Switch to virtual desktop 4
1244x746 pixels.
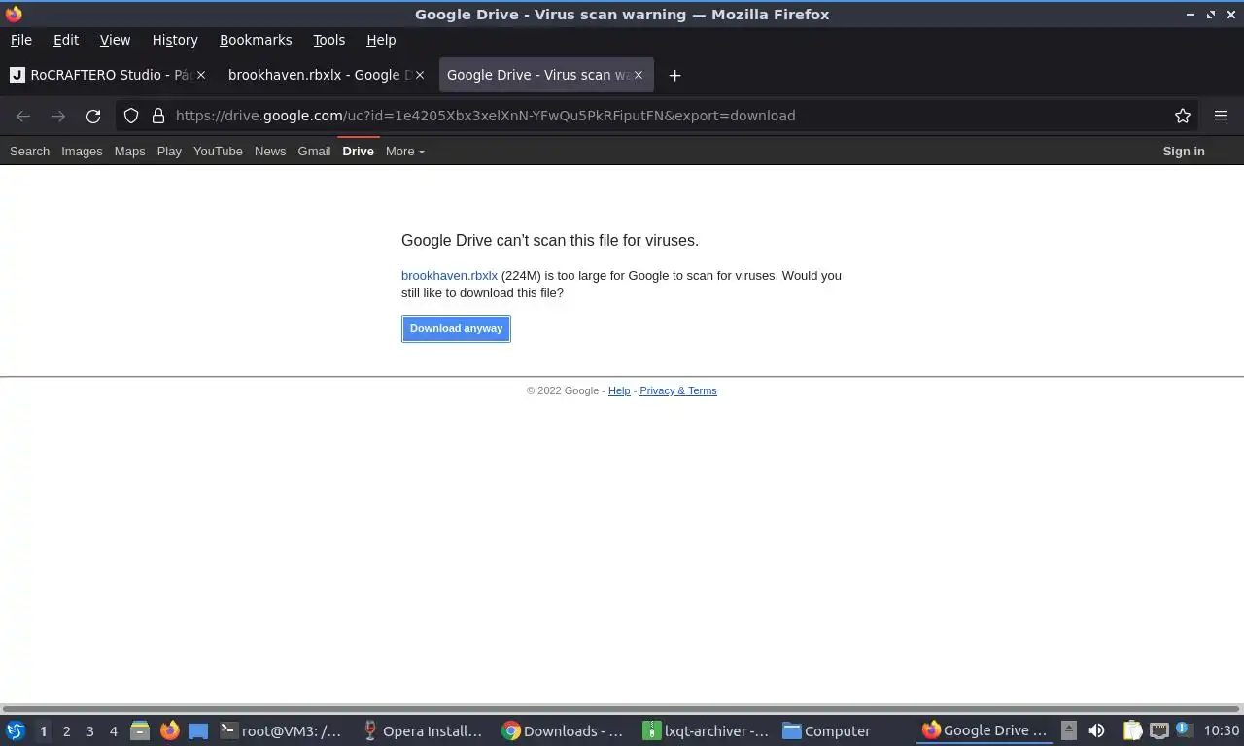(113, 731)
